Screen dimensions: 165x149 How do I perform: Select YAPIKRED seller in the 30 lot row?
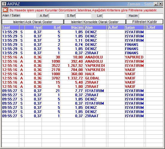pos(134,57)
